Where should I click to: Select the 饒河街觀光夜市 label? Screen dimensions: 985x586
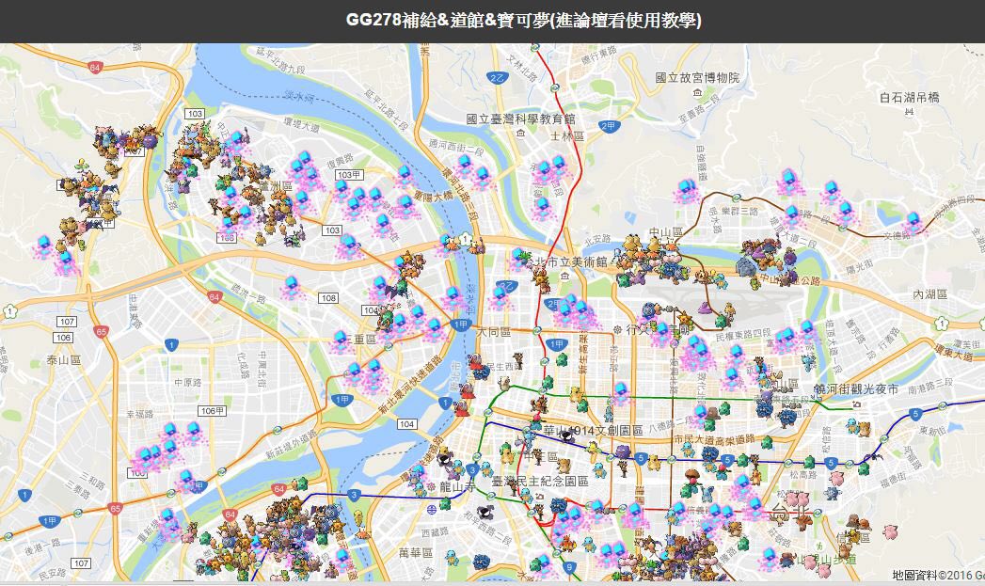tap(856, 389)
